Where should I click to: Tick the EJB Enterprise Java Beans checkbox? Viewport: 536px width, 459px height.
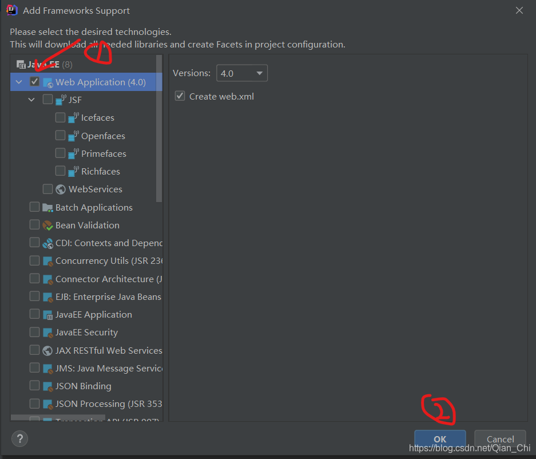pyautogui.click(x=34, y=296)
